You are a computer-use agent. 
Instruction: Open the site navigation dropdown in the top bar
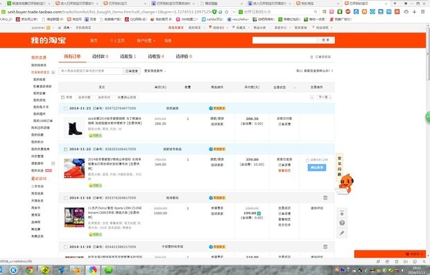pyautogui.click(x=322, y=28)
